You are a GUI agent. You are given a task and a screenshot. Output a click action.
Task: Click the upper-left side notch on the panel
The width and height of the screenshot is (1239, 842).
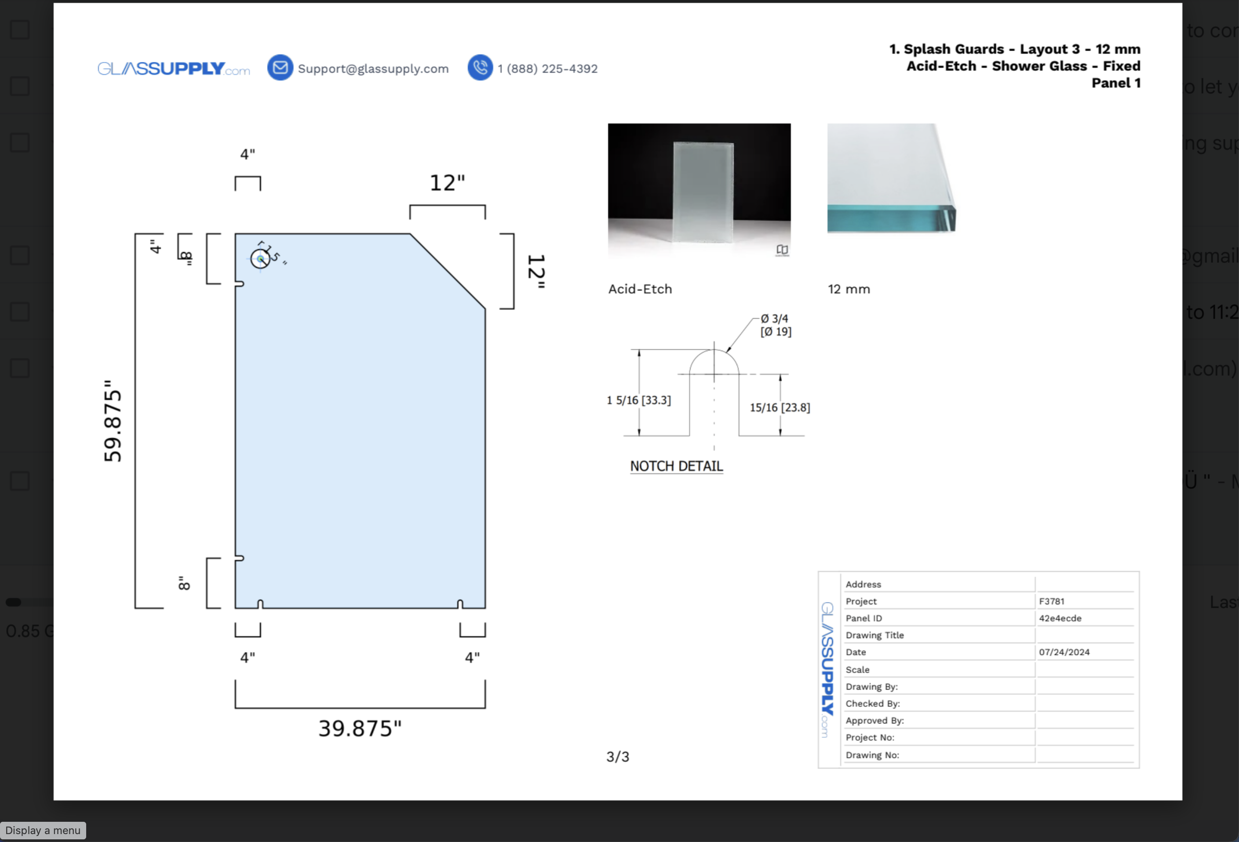[x=239, y=284]
